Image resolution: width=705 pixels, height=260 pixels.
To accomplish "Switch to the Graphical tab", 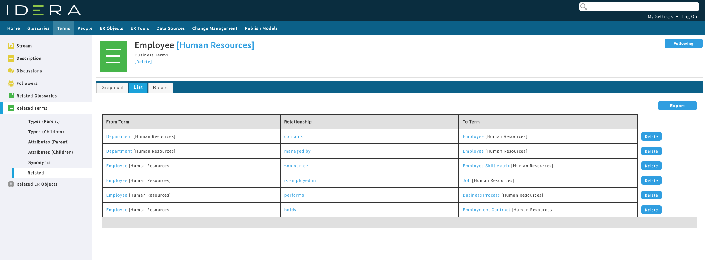I will [112, 88].
